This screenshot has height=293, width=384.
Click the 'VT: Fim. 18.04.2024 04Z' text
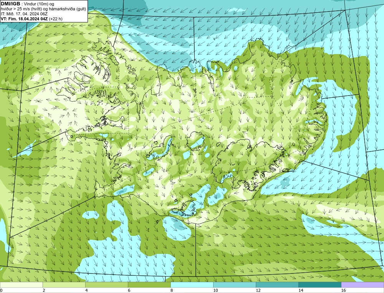click(24, 19)
